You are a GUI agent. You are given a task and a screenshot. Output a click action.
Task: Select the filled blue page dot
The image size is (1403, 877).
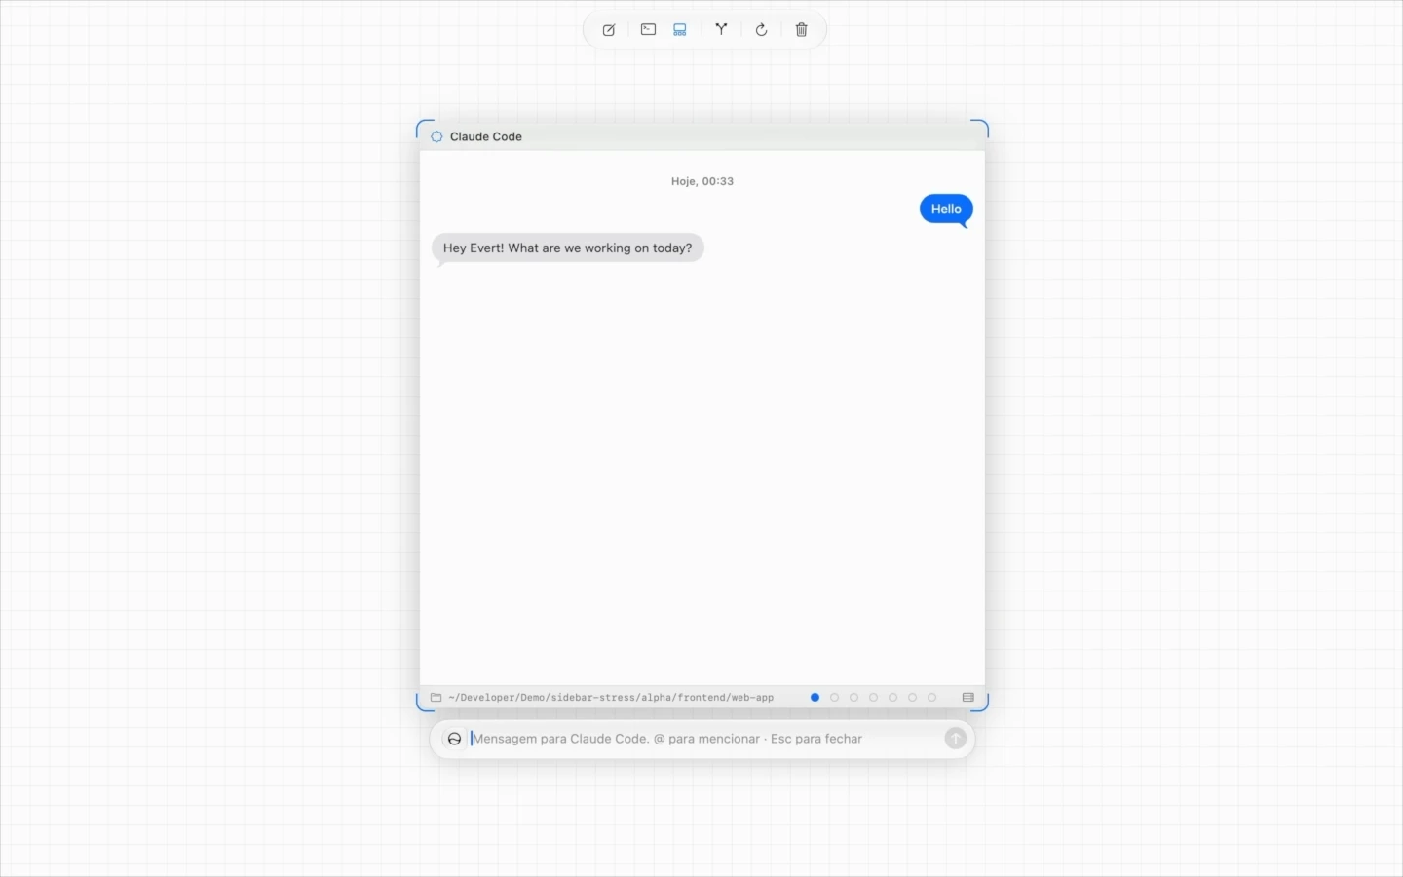815,698
